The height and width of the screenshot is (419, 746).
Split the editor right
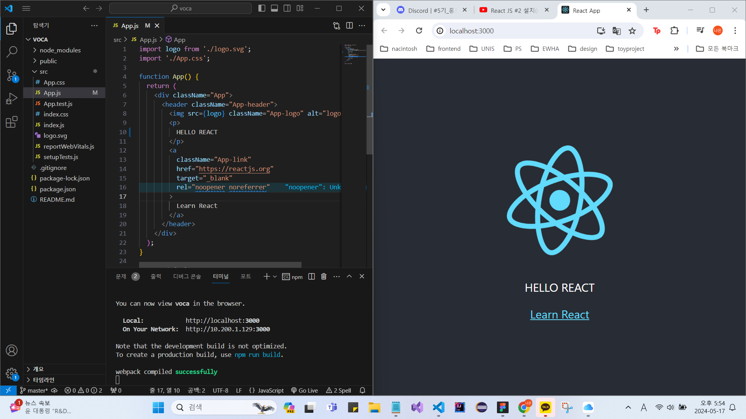pos(349,26)
